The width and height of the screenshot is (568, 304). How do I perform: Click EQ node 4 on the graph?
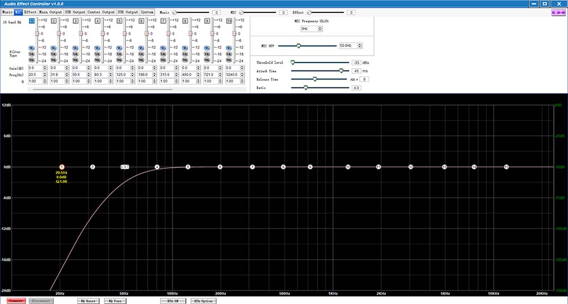tap(157, 167)
